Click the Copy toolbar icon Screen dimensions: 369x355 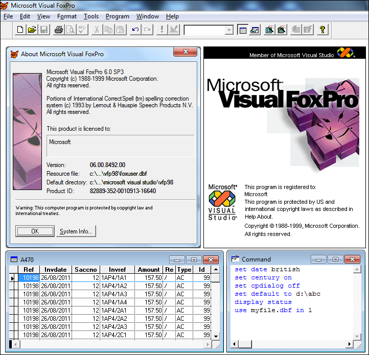click(x=109, y=30)
